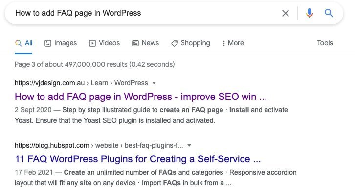Start voice search with microphone icon
Image resolution: width=355 pixels, height=196 pixels.
[309, 13]
